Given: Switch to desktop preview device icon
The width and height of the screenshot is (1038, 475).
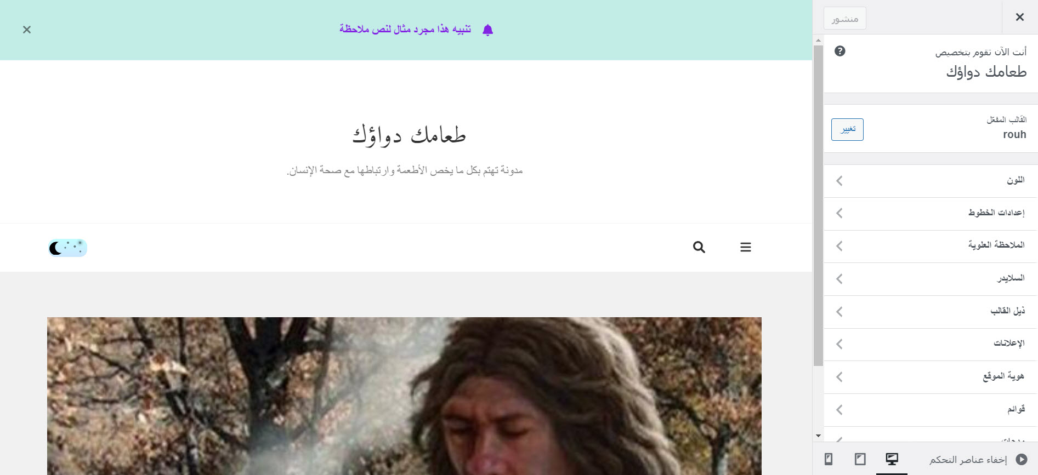Looking at the screenshot, I should (892, 459).
